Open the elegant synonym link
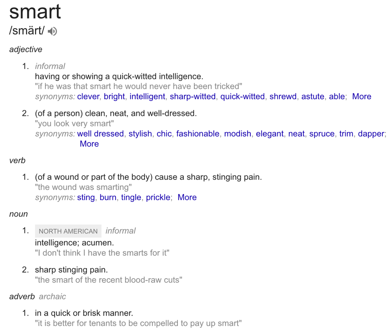The width and height of the screenshot is (392, 330). pos(270,134)
